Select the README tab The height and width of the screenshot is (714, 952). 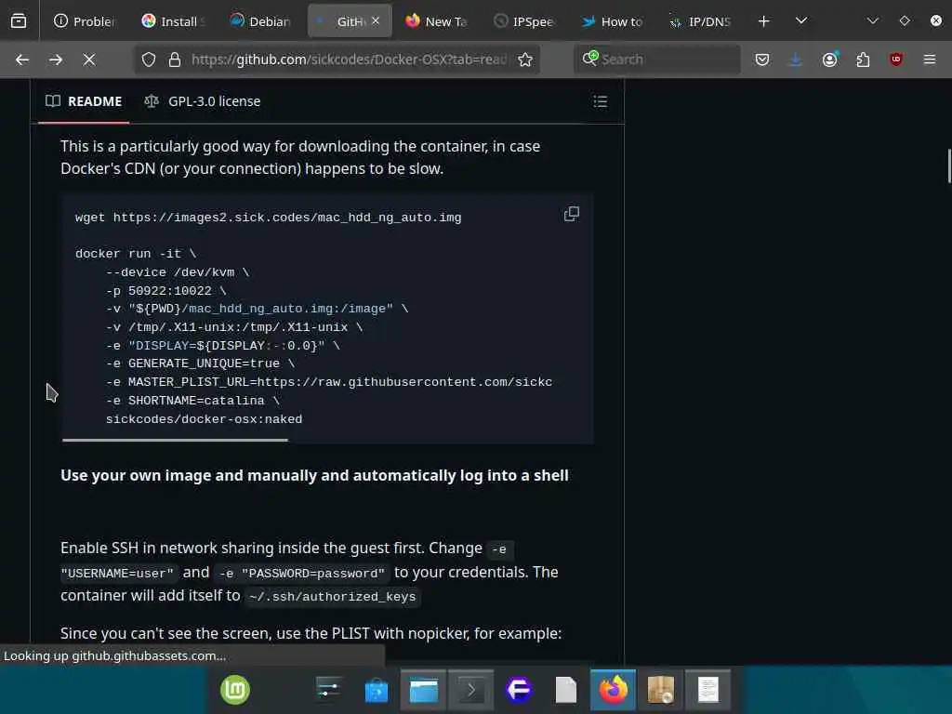[x=84, y=101]
